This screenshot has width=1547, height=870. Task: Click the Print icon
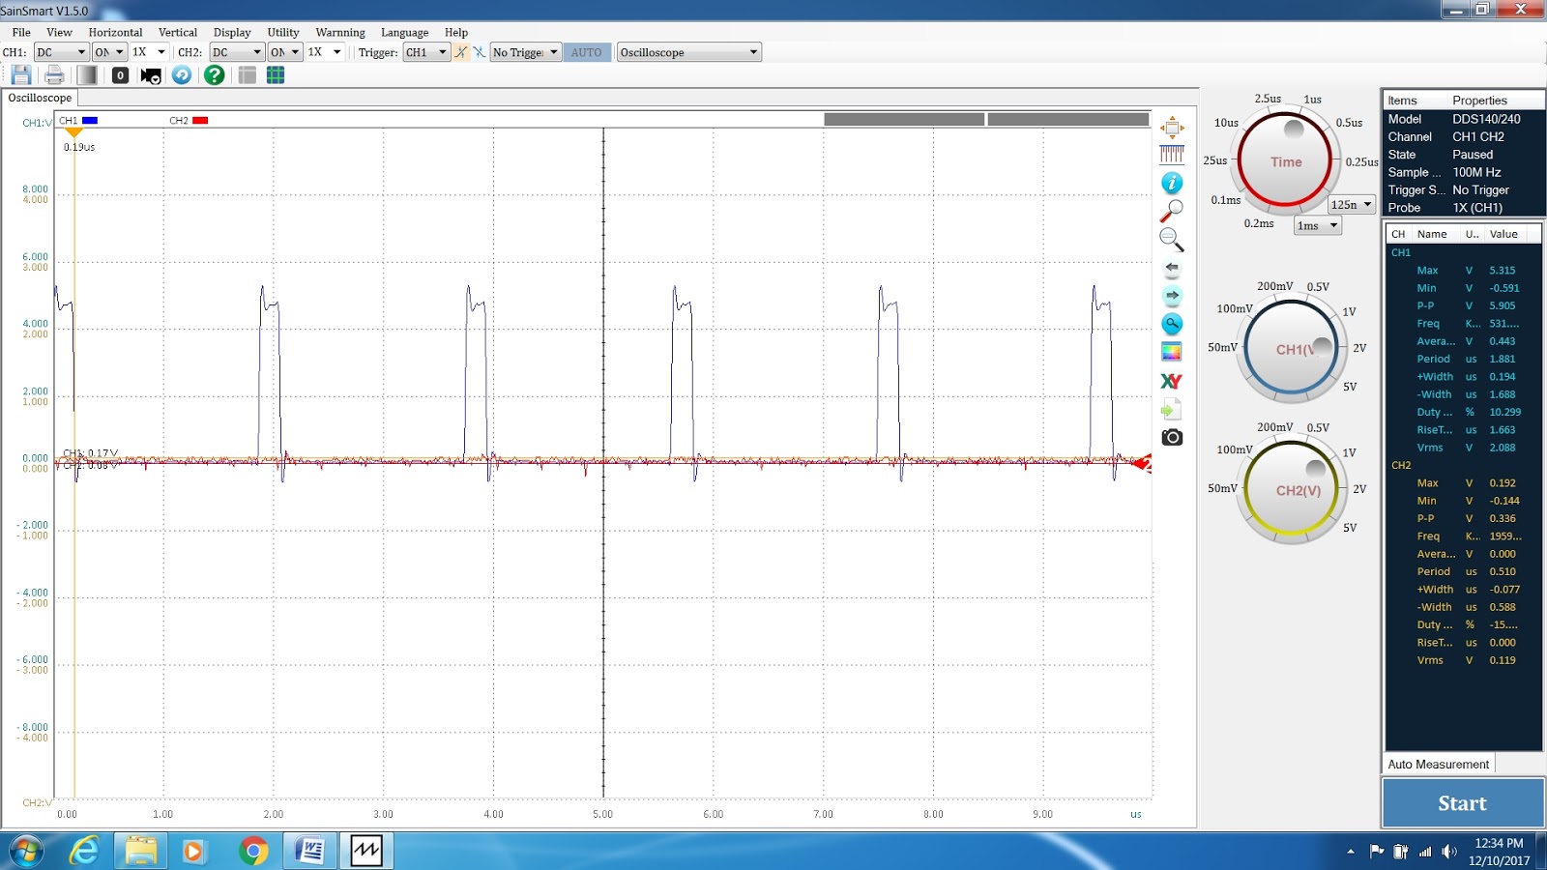(x=54, y=74)
